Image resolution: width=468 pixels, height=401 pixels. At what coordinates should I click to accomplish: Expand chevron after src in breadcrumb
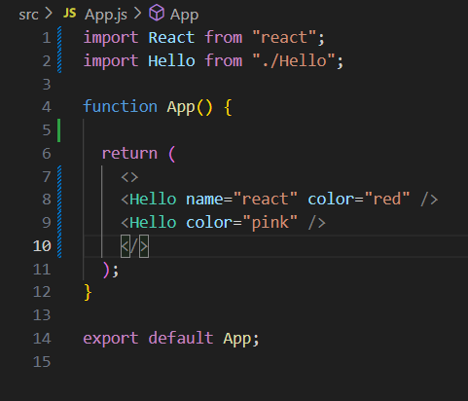[49, 14]
